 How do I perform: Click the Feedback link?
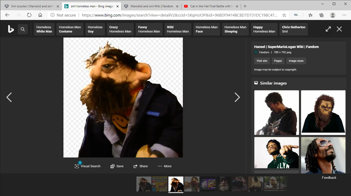pos(329,178)
